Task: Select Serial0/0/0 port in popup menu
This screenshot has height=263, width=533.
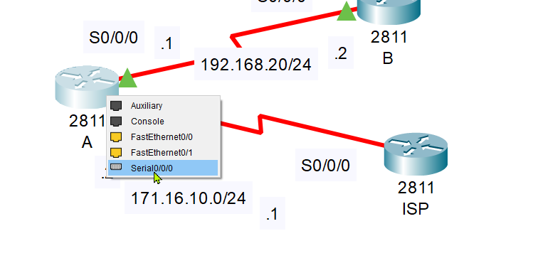Action: [x=163, y=168]
